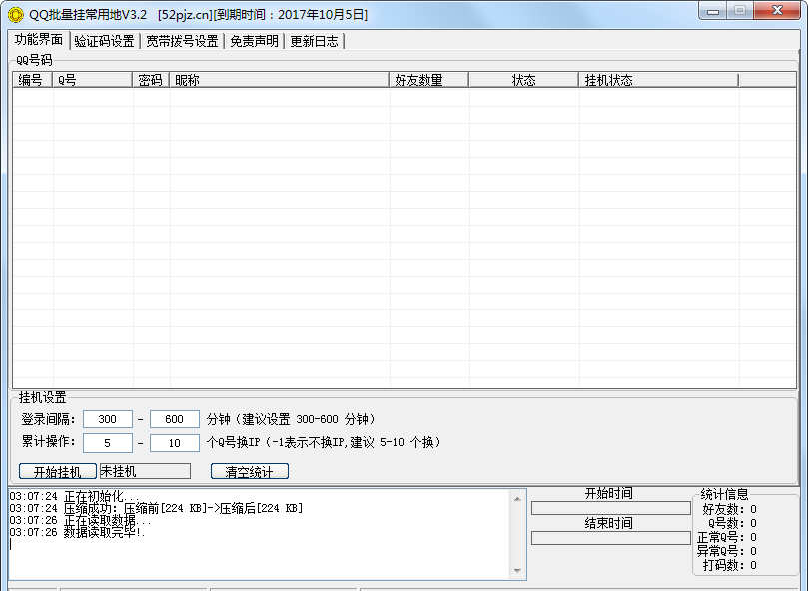The image size is (808, 614).
Task: Sort by Q号 column header
Action: [92, 80]
